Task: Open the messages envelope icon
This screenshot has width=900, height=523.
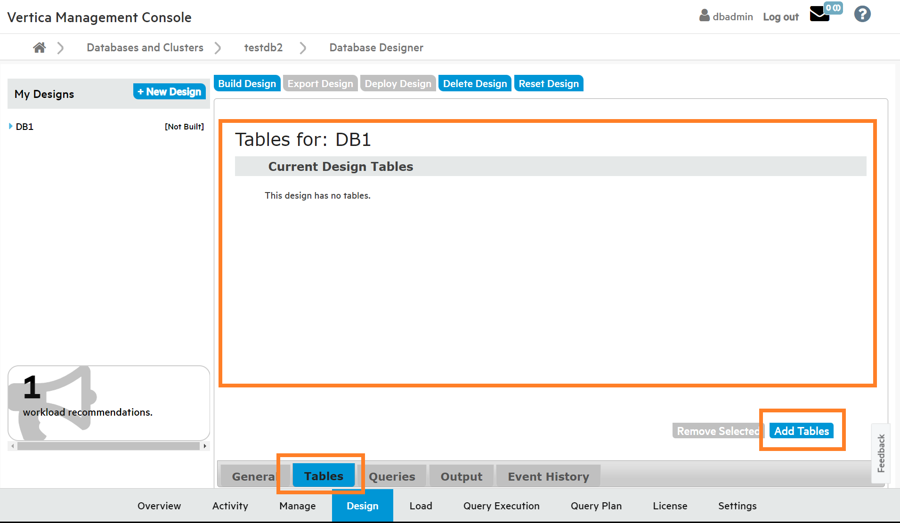Action: pyautogui.click(x=819, y=15)
